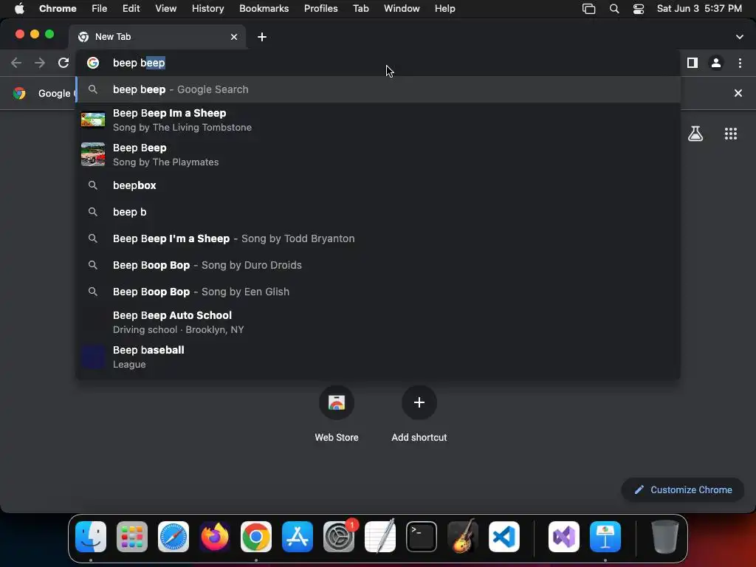Viewport: 756px width, 567px height.
Task: Open the Tab menu
Action: (360, 8)
